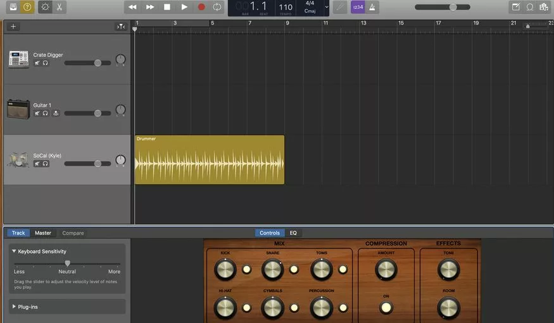Start playback with the Play button
554x323 pixels.
pyautogui.click(x=184, y=7)
